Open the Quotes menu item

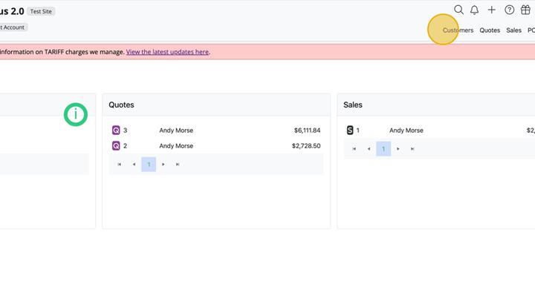(x=490, y=30)
